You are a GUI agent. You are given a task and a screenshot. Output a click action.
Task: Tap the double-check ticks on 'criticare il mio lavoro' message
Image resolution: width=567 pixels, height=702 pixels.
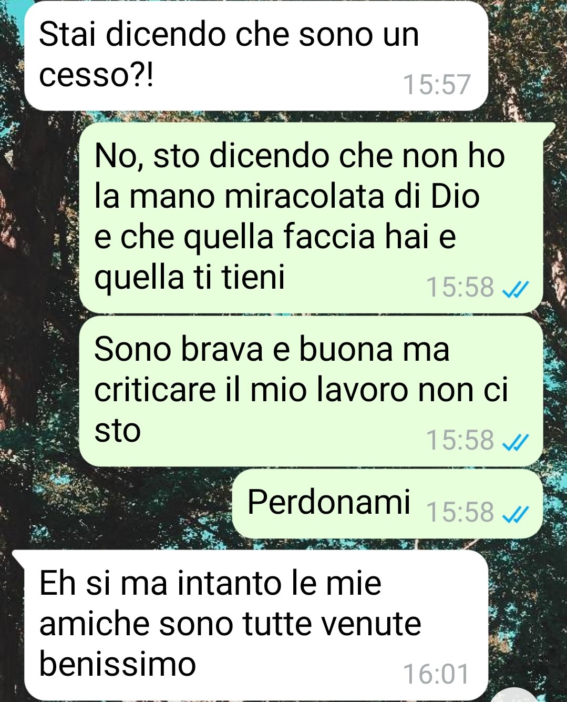pos(516,443)
